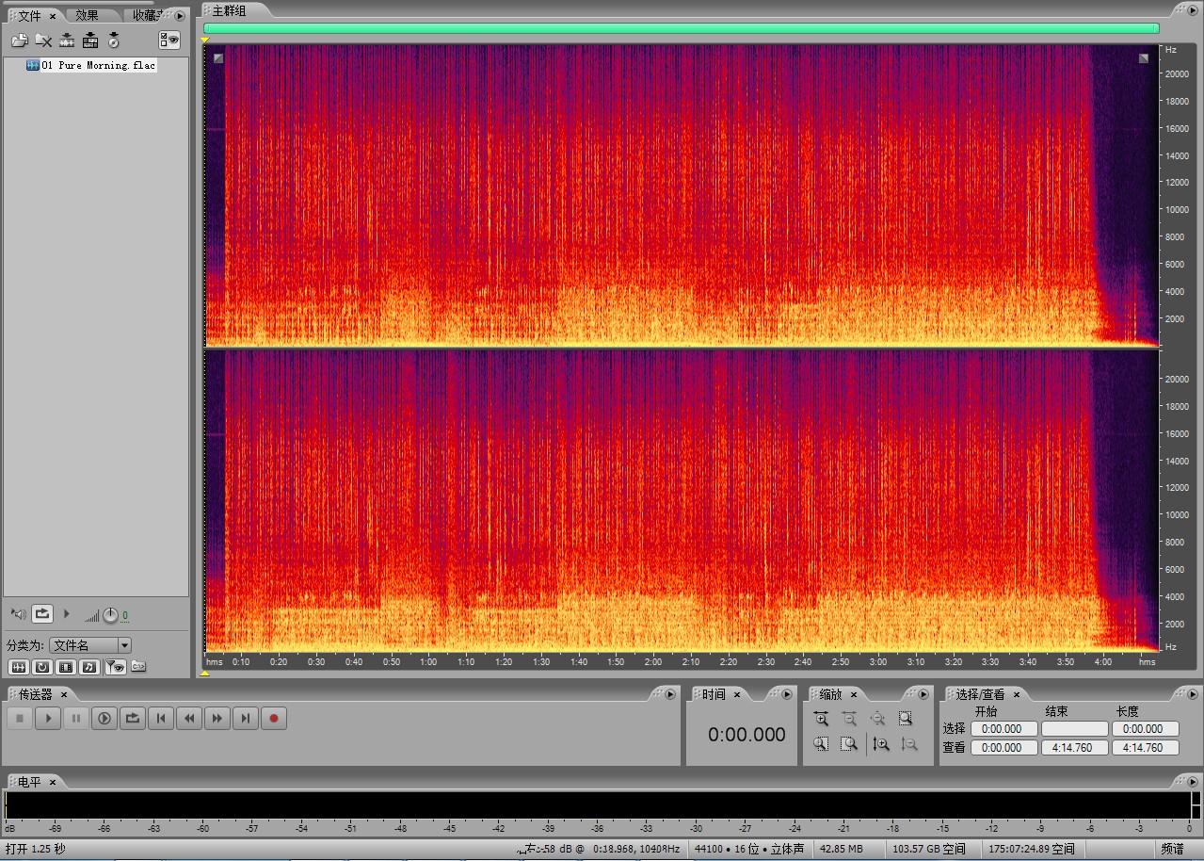
Task: Toggle the show options eye-checkbox button
Action: (169, 40)
